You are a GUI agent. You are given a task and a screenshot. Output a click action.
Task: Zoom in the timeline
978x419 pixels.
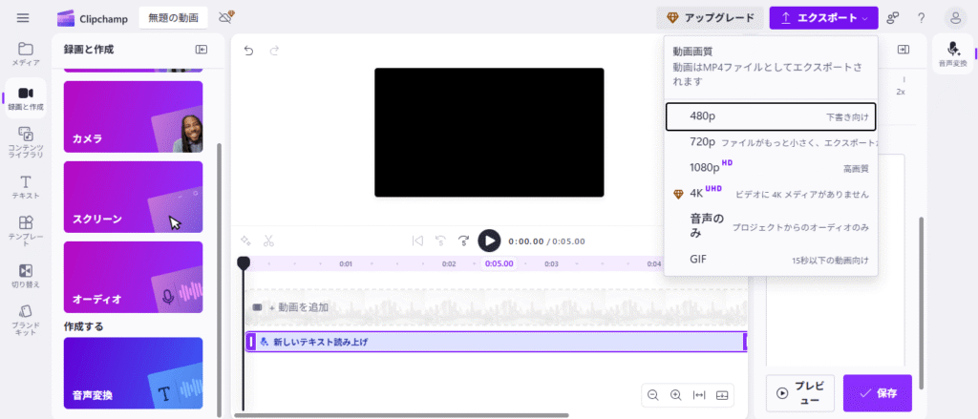coord(675,394)
